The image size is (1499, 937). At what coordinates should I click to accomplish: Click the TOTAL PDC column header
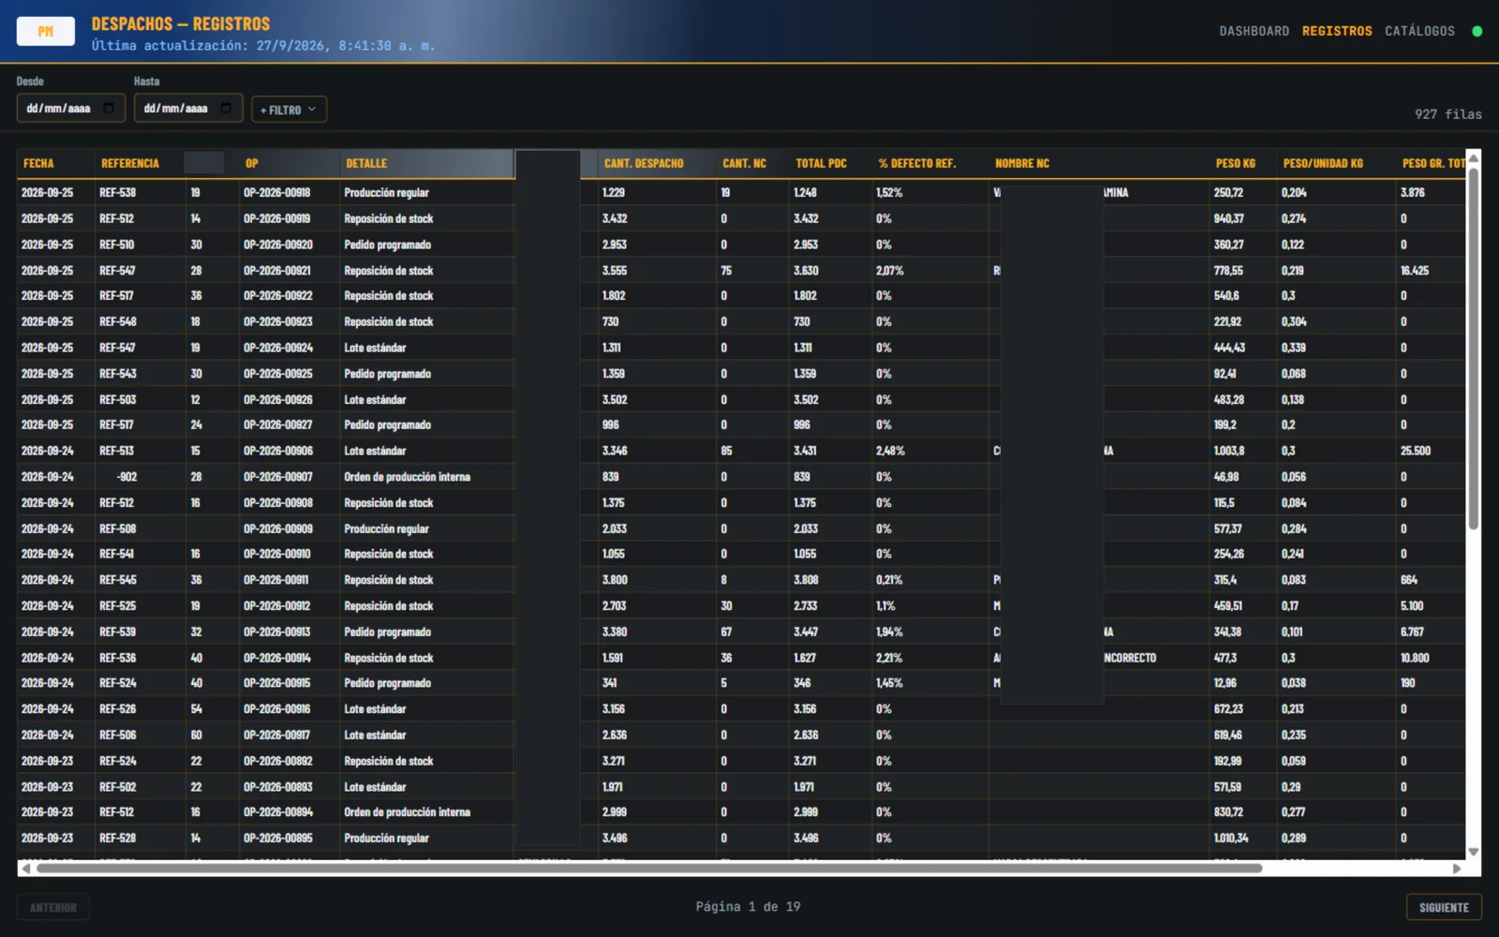point(831,163)
